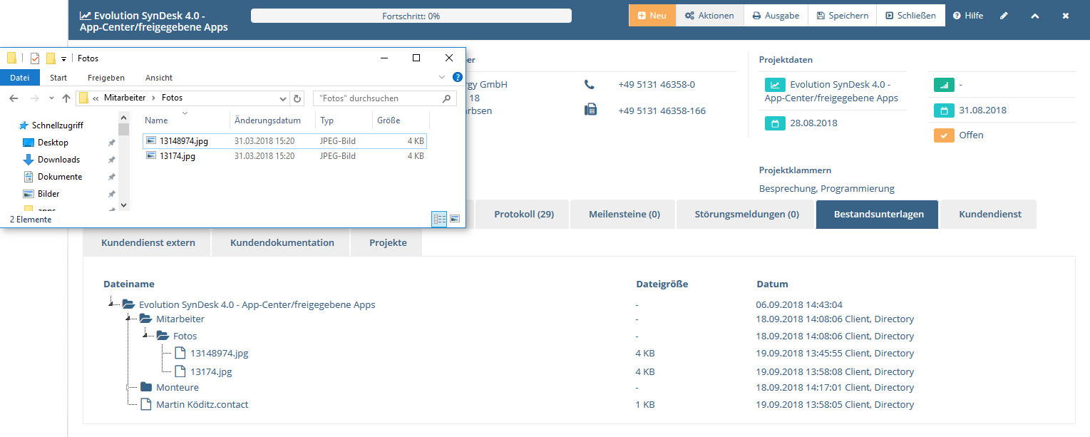Image resolution: width=1090 pixels, height=437 pixels.
Task: Click the fax machine icon
Action: click(590, 110)
